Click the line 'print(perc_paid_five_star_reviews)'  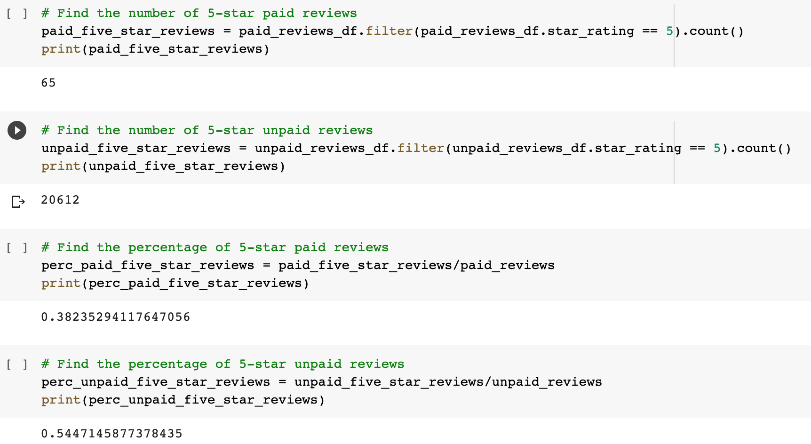click(x=175, y=283)
